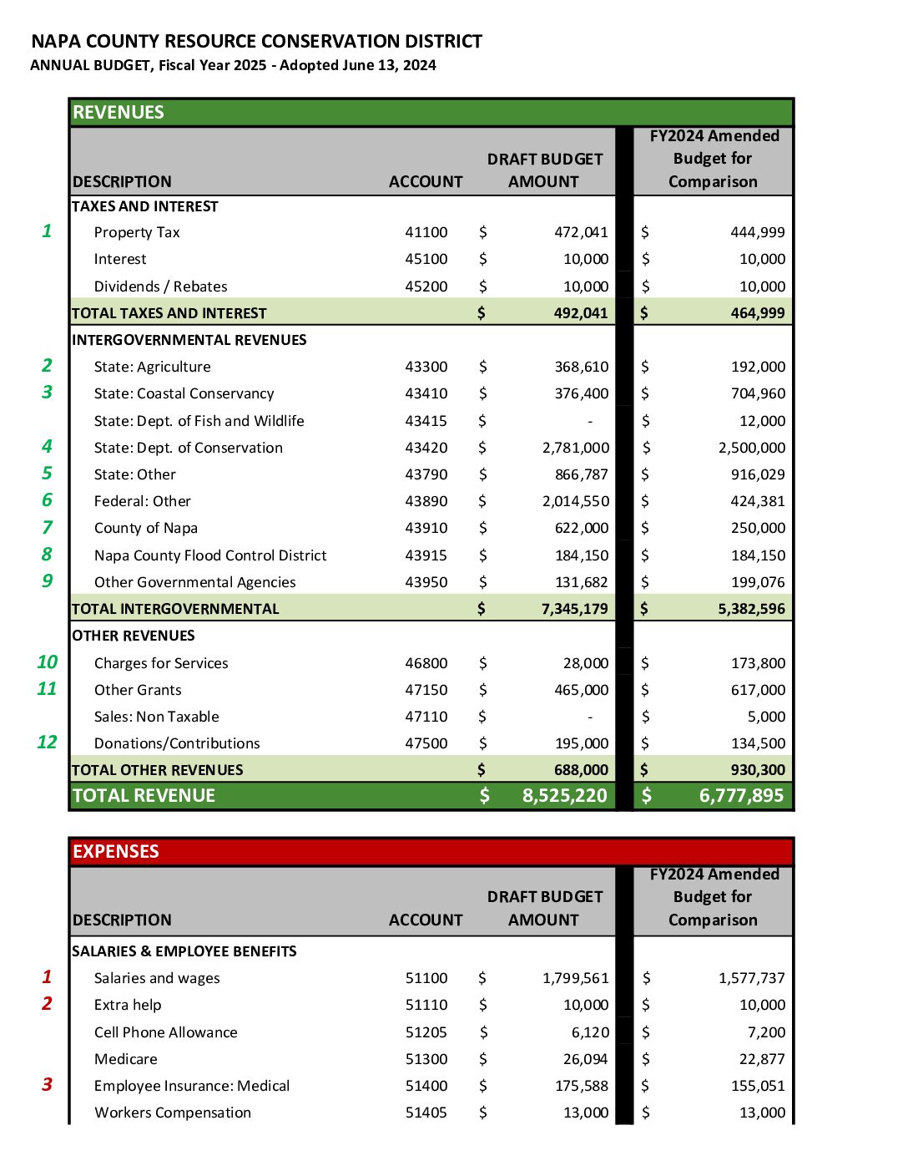The image size is (908, 1176).
Task: Click Employee Insurance: Medical amount 175,588
Action: (582, 1086)
